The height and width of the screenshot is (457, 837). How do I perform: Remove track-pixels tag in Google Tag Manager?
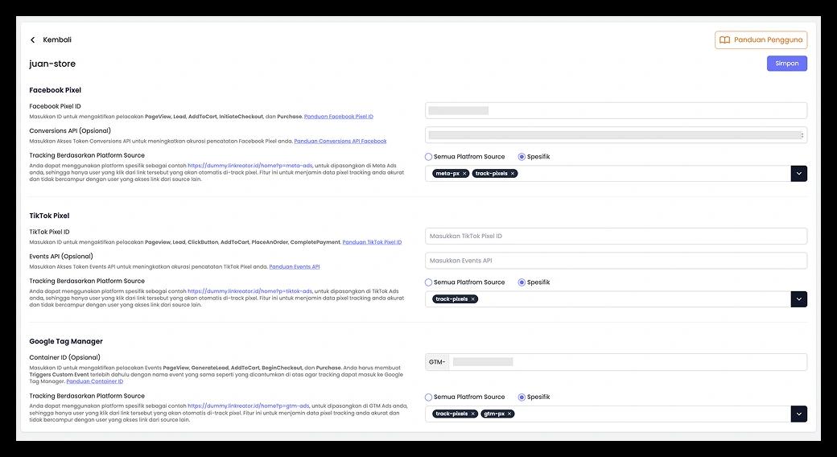tap(473, 414)
